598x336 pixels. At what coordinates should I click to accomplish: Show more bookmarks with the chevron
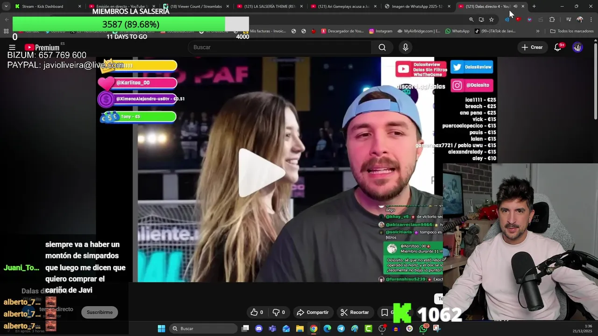coord(538,31)
